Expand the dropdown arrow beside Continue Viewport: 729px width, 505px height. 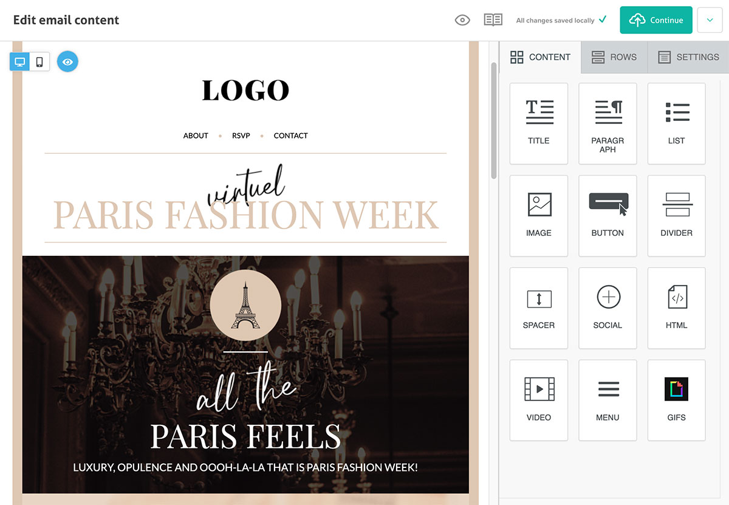tap(710, 20)
